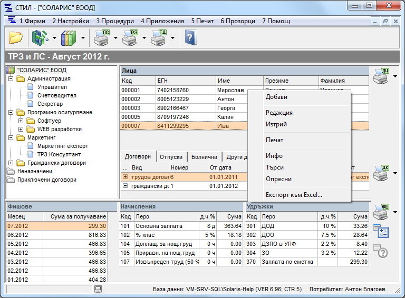The image size is (405, 298).
Task: Expand the WEB разработки folder node
Action: point(21,129)
